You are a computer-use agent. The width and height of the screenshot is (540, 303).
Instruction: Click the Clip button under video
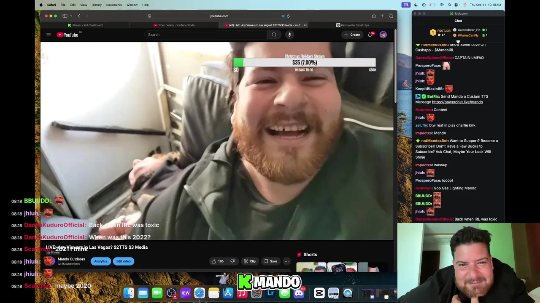(249, 261)
